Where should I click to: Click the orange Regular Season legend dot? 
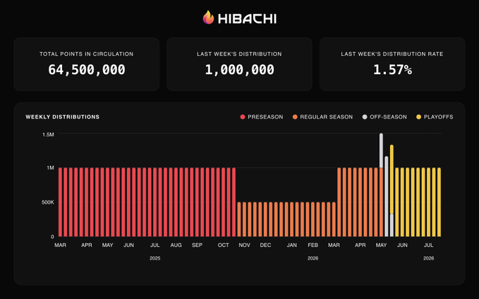[295, 117]
